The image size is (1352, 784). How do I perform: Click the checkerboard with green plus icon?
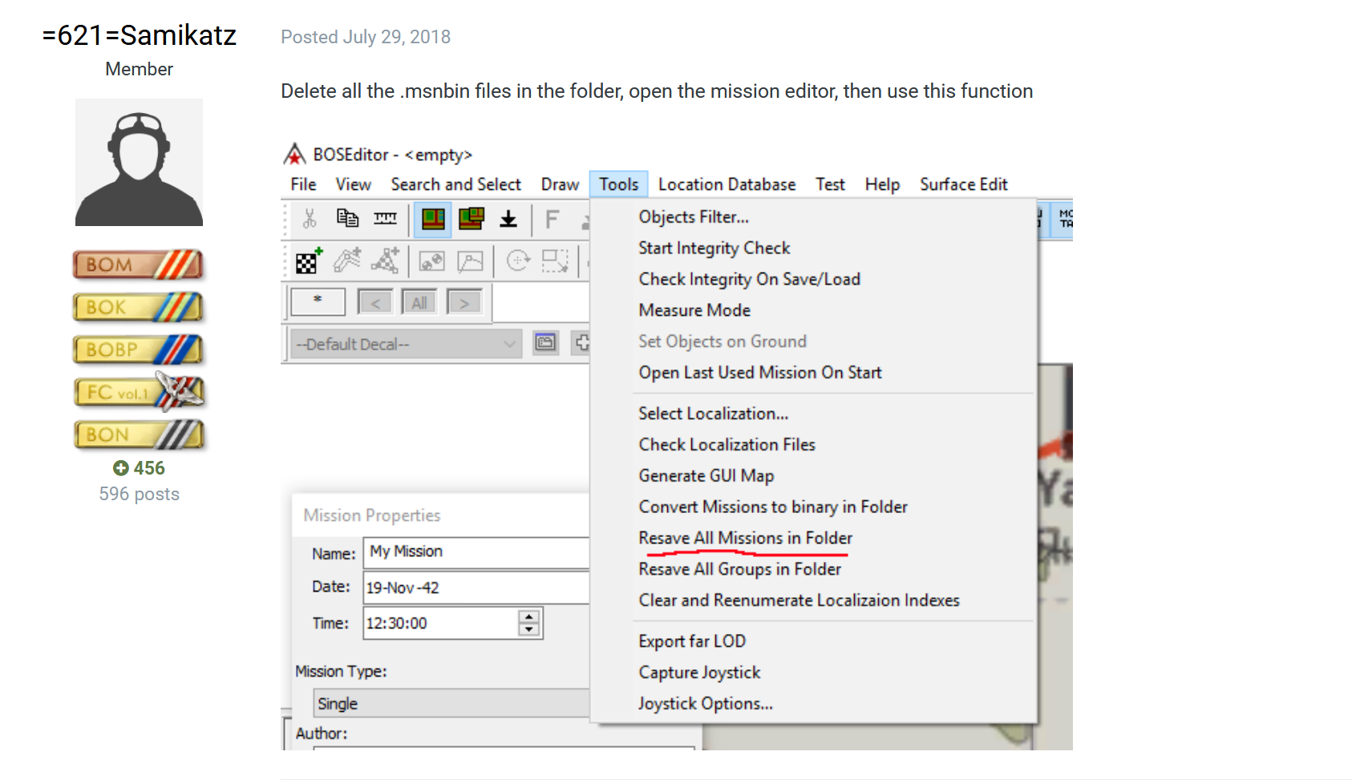(309, 261)
